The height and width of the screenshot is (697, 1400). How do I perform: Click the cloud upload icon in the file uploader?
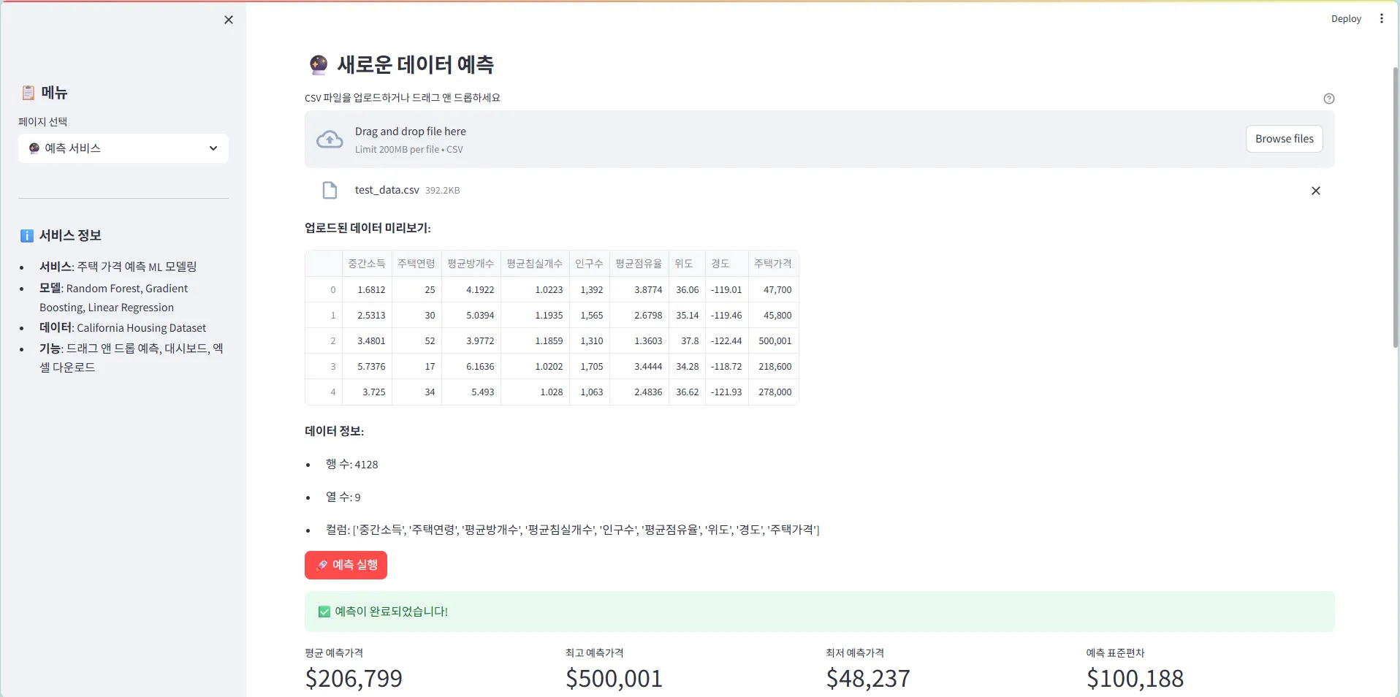coord(330,139)
